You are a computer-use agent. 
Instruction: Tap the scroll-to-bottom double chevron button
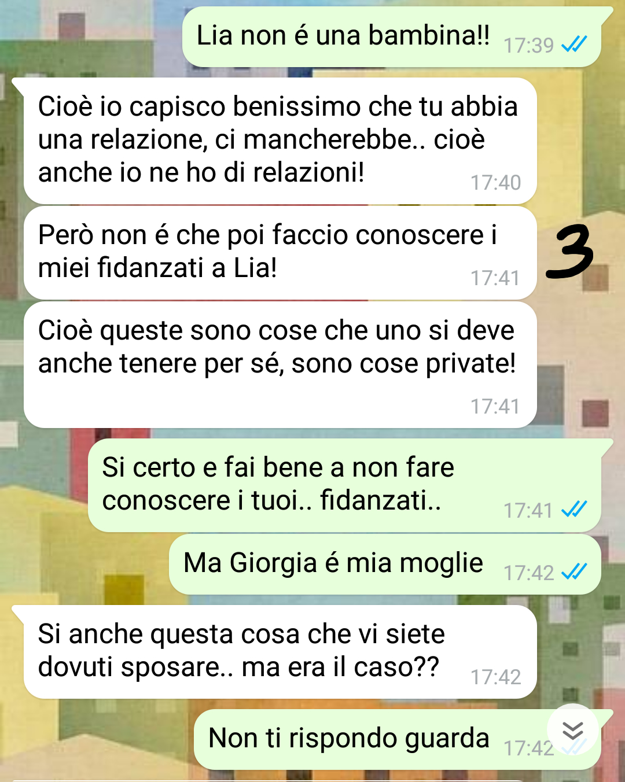coord(572,730)
